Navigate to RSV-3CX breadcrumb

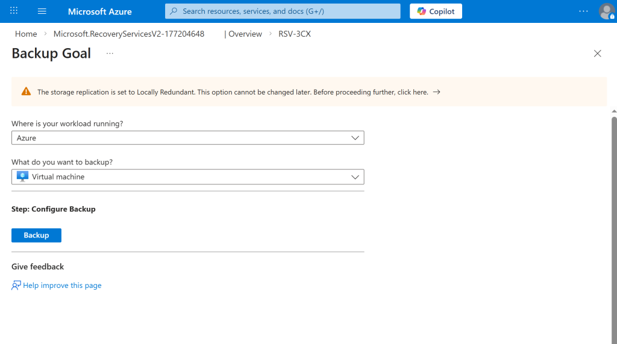294,34
